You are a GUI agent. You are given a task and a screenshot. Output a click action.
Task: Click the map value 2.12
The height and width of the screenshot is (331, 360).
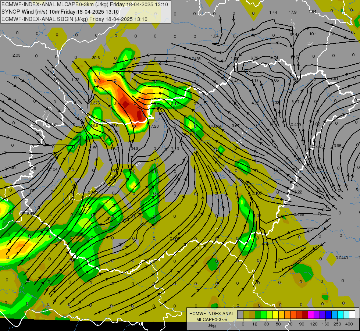click(175, 104)
